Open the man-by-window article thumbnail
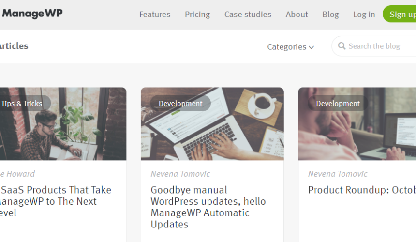Image resolution: width=416 pixels, height=242 pixels. pos(63,123)
